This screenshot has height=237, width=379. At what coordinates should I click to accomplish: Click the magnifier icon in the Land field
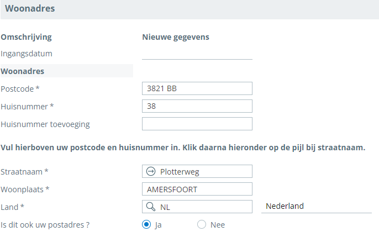tap(151, 207)
